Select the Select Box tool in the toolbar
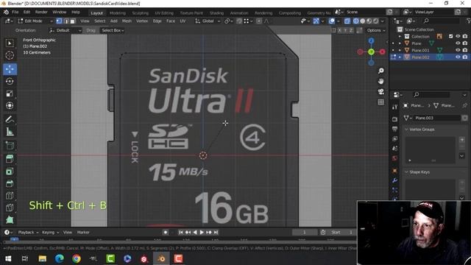The image size is (471, 265). click(10, 43)
